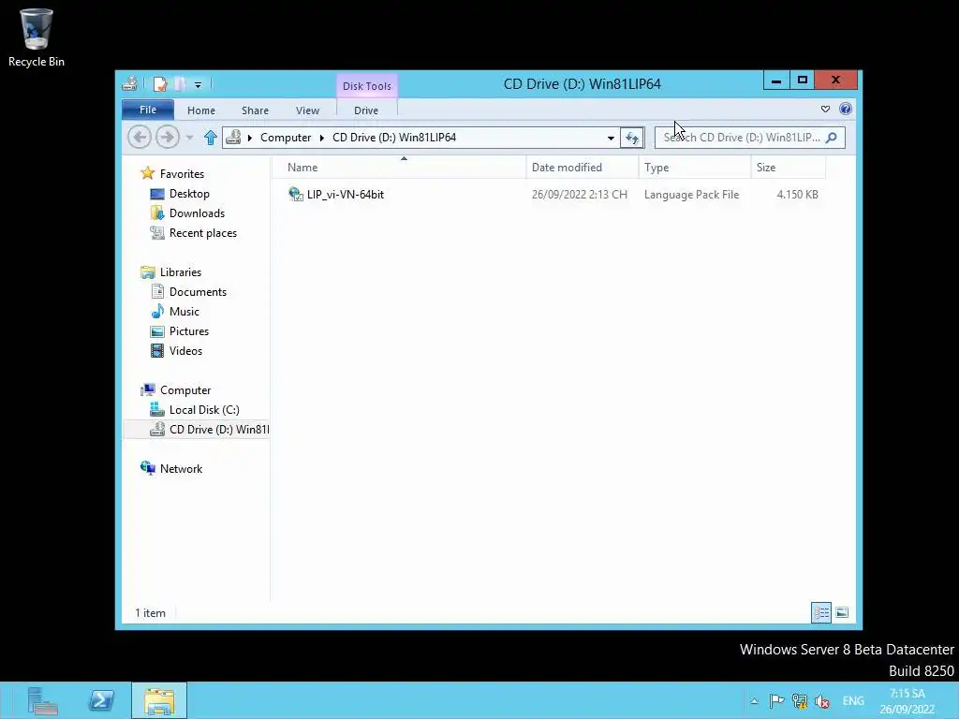Go forward with the Forward arrow button

pos(168,137)
